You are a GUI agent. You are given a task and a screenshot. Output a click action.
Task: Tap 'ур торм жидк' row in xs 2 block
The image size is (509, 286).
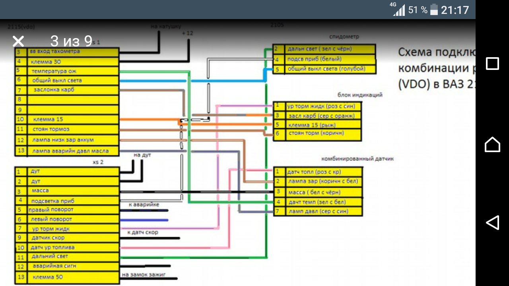point(67,229)
